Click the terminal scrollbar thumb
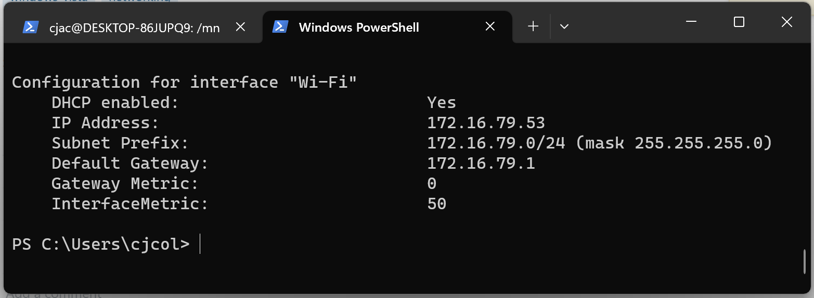The height and width of the screenshot is (298, 814). click(805, 261)
